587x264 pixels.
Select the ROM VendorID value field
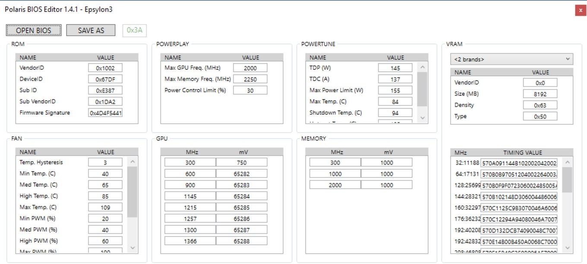[x=105, y=68]
